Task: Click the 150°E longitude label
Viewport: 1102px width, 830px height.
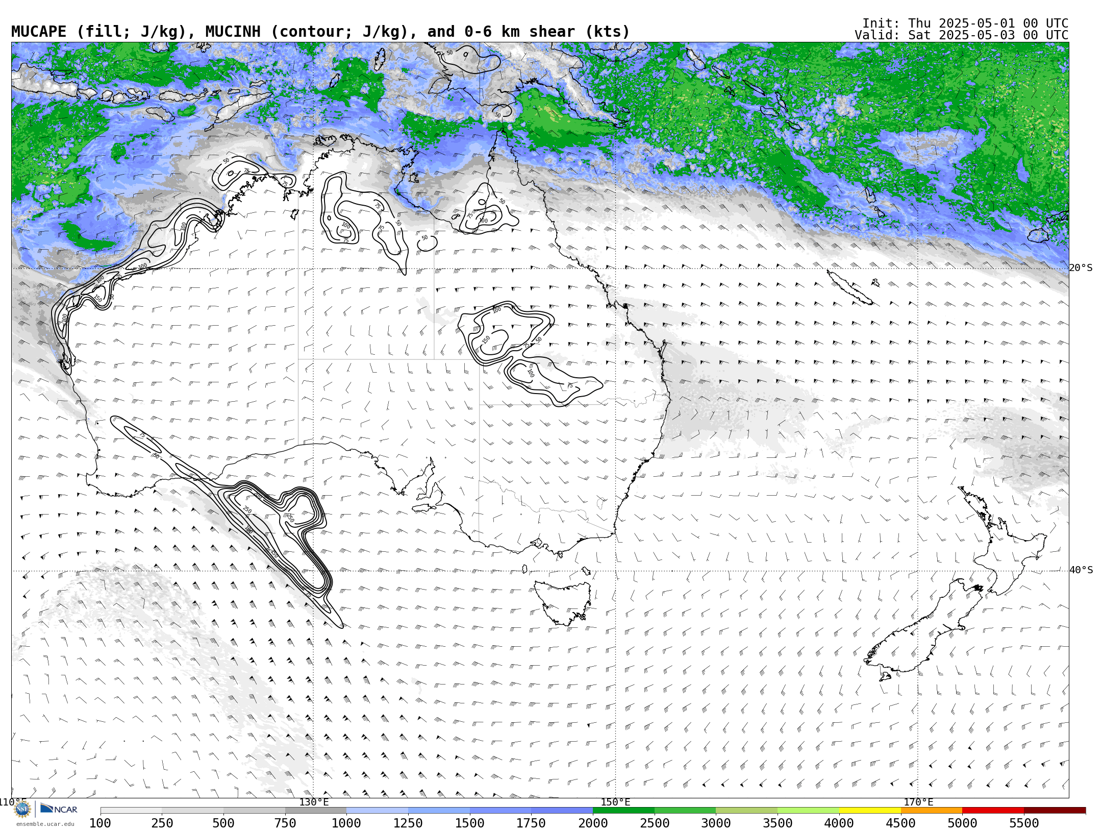Action: click(615, 802)
